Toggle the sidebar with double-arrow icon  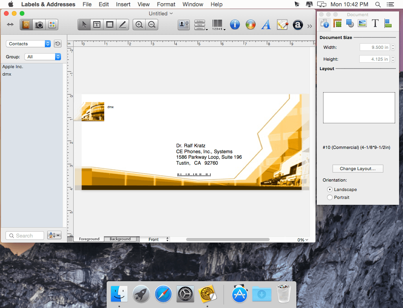[x=10, y=25]
